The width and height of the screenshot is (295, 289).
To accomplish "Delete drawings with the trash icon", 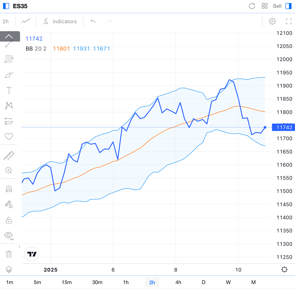I will (9, 254).
